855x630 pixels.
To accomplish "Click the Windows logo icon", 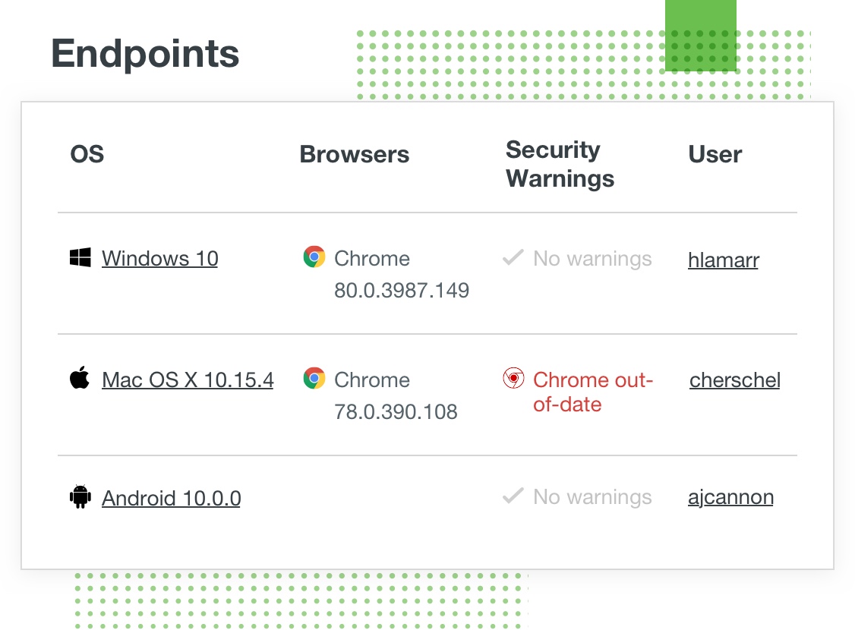I will tap(80, 258).
